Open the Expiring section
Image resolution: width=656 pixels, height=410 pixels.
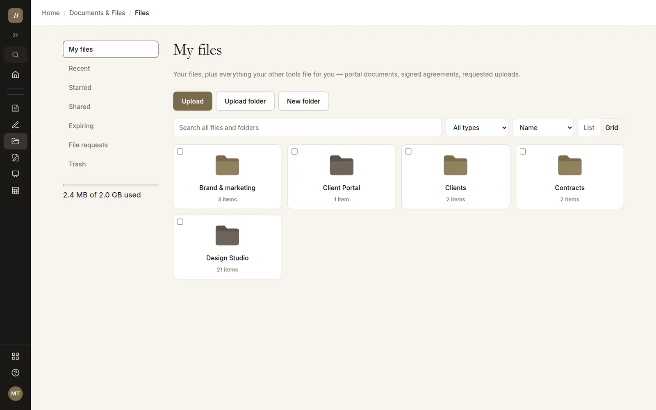(111, 126)
